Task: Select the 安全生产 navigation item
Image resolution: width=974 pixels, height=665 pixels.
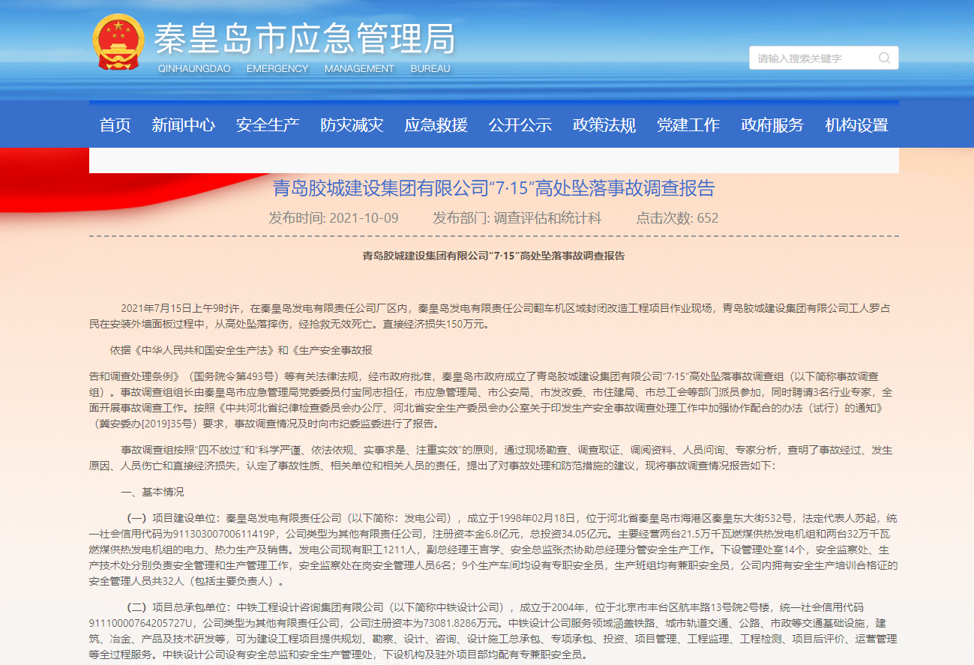Action: point(268,125)
